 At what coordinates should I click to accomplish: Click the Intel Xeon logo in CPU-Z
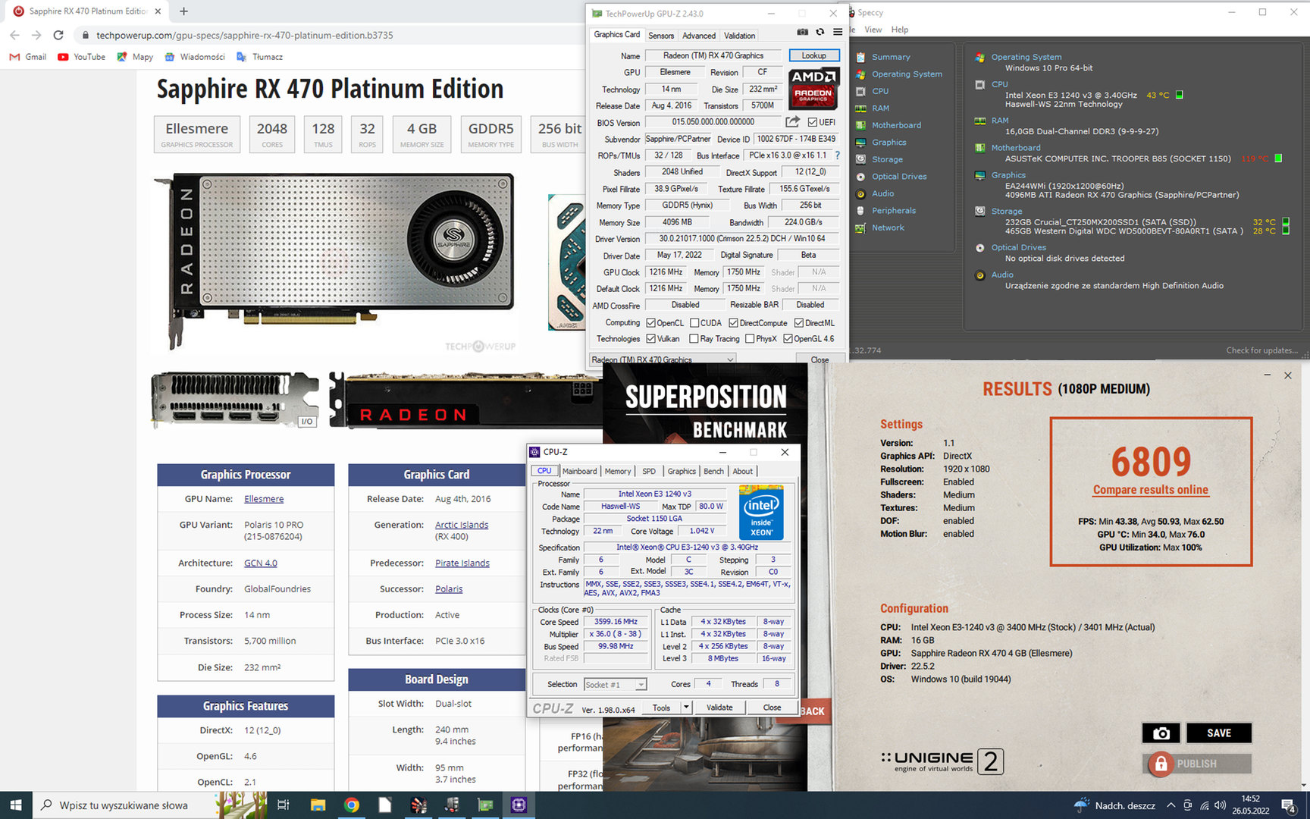tap(761, 512)
